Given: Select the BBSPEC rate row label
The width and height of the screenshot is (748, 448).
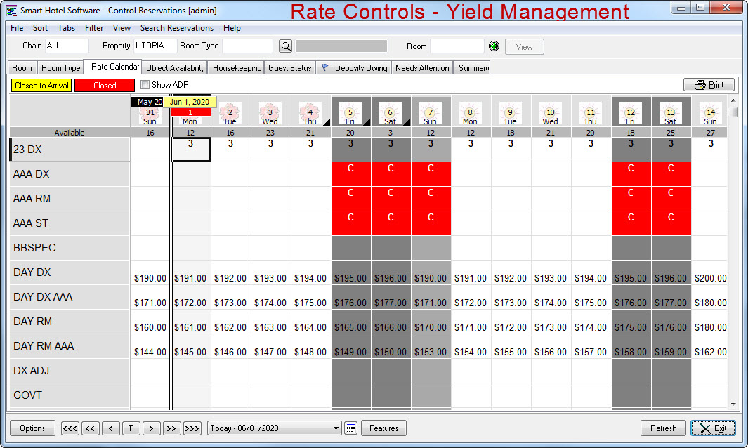Looking at the screenshot, I should [70, 248].
